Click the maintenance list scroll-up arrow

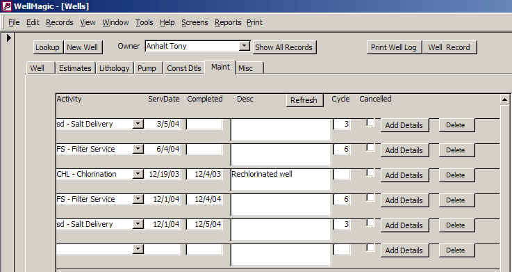pos(504,99)
